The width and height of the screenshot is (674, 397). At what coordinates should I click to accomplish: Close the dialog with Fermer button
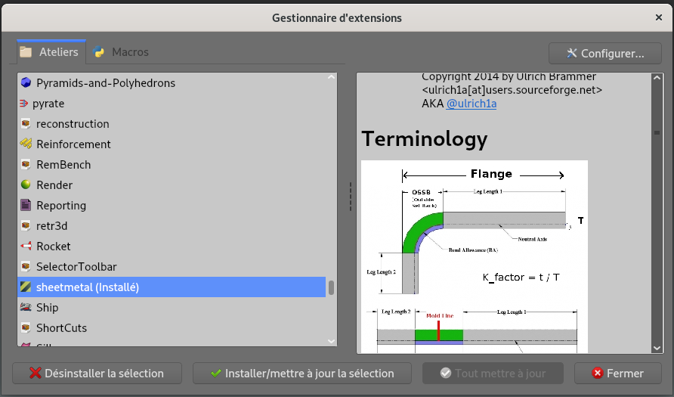618,374
